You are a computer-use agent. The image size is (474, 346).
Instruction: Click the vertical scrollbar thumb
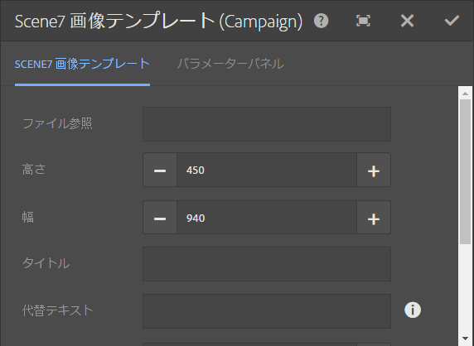point(465,171)
